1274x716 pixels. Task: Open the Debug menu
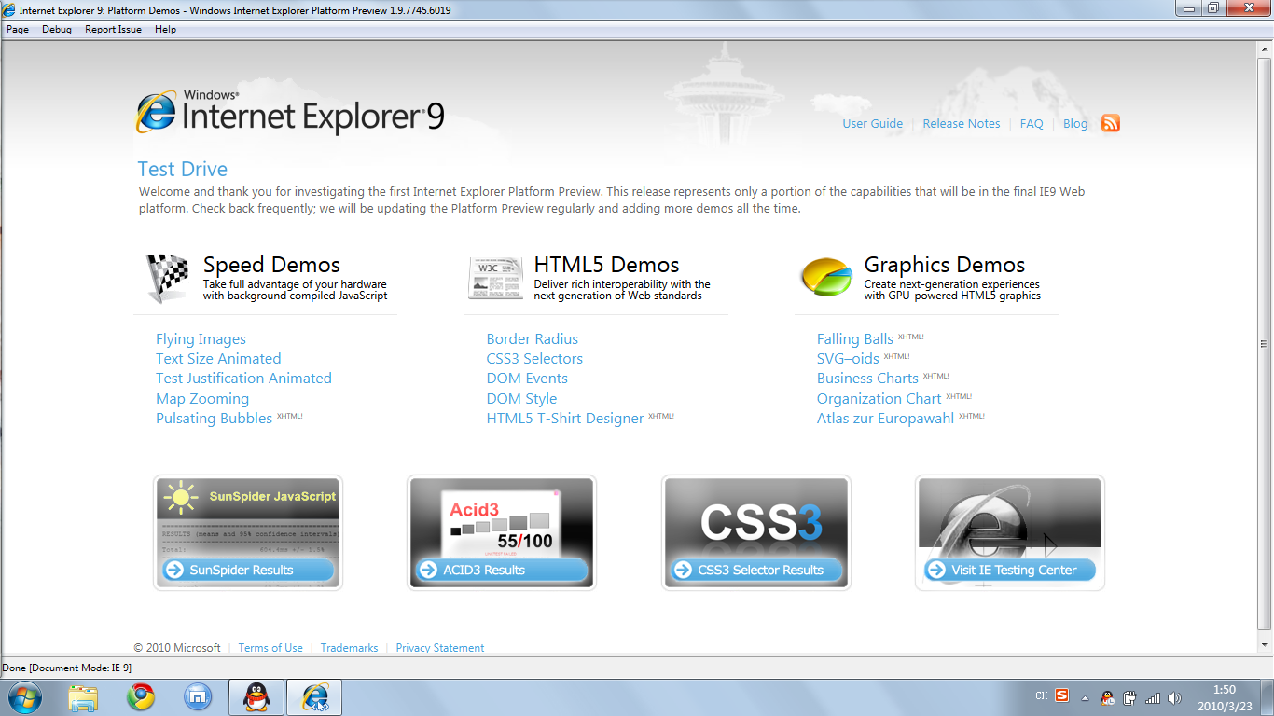[57, 29]
